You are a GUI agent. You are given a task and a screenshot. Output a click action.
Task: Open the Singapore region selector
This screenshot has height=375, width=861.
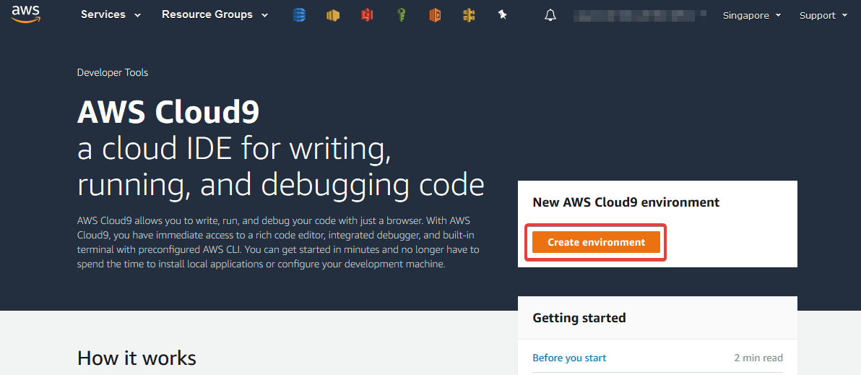(x=752, y=15)
